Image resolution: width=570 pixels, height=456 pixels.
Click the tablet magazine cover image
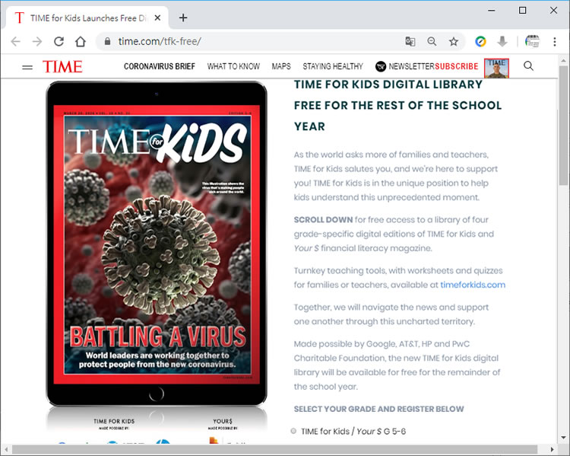(x=157, y=244)
